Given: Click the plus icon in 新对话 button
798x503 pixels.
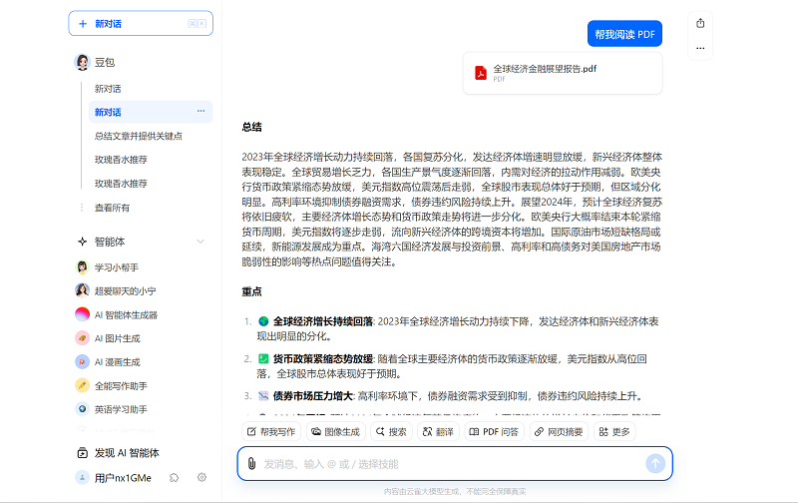Looking at the screenshot, I should [83, 24].
